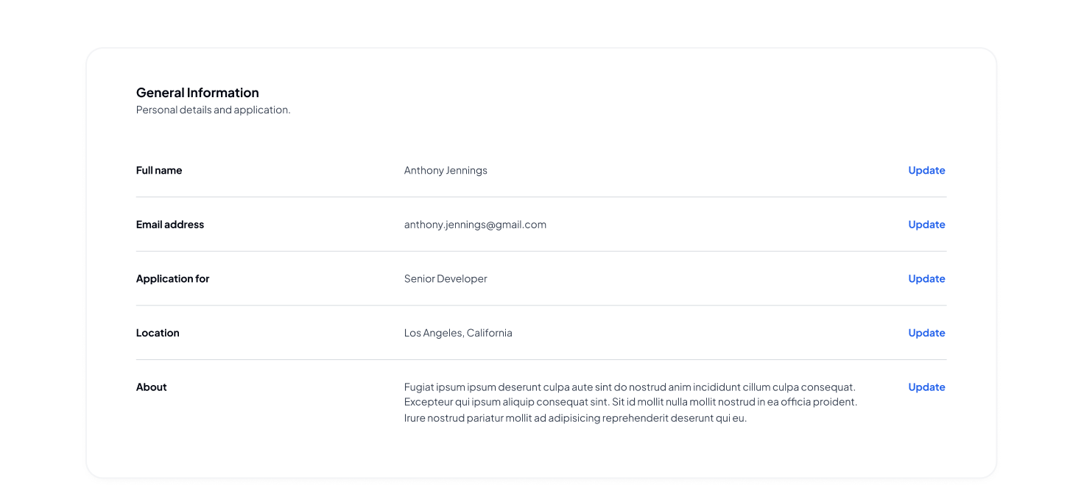Click Update link for Full name

pyautogui.click(x=926, y=170)
